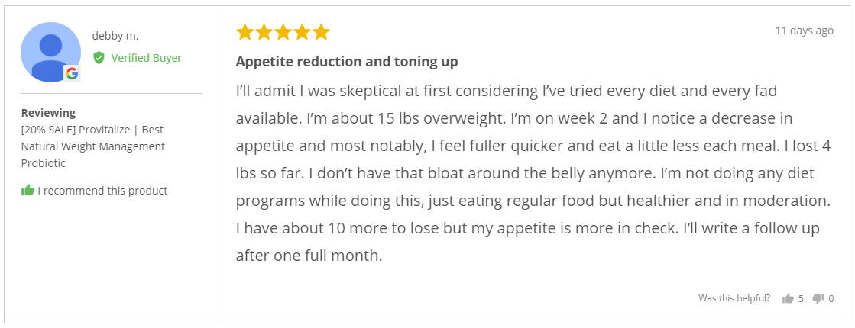Viewport: 855px width, 328px height.
Task: Click the thumbs down unhelpful icon
Action: pyautogui.click(x=818, y=298)
